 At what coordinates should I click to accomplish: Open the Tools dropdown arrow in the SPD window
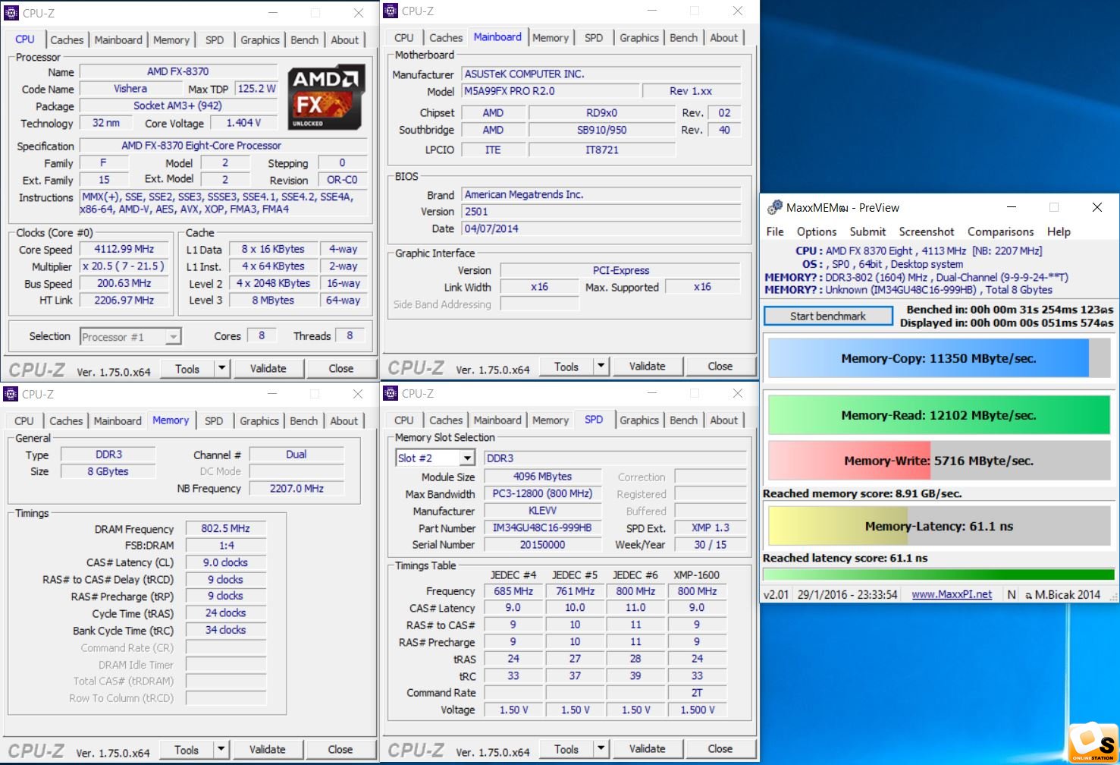pyautogui.click(x=601, y=749)
